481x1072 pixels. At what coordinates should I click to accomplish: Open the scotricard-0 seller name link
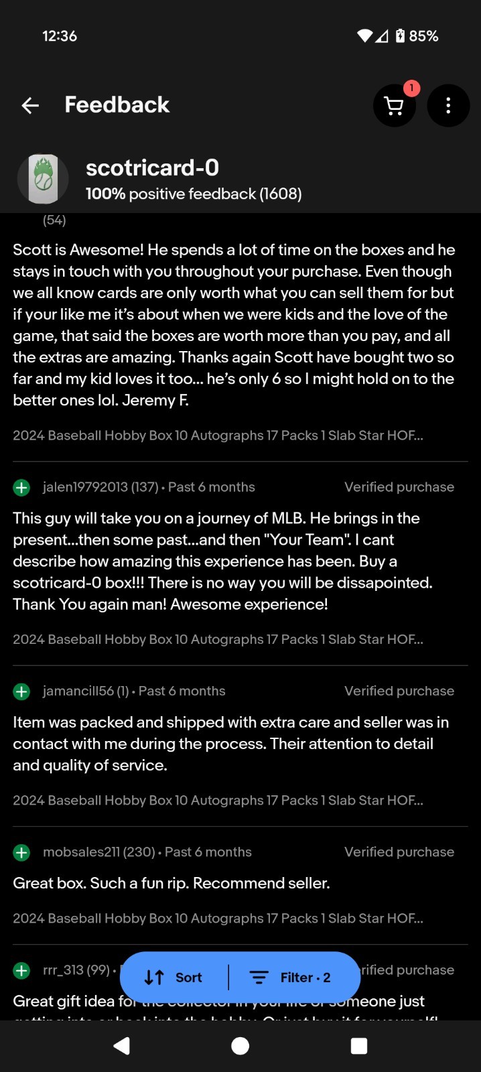pos(152,167)
